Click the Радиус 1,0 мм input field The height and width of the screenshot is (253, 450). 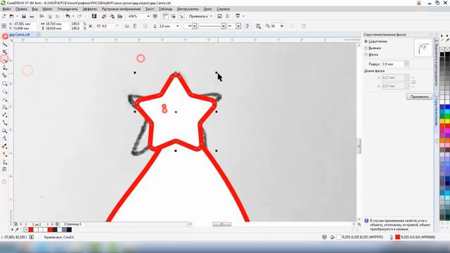click(x=392, y=64)
